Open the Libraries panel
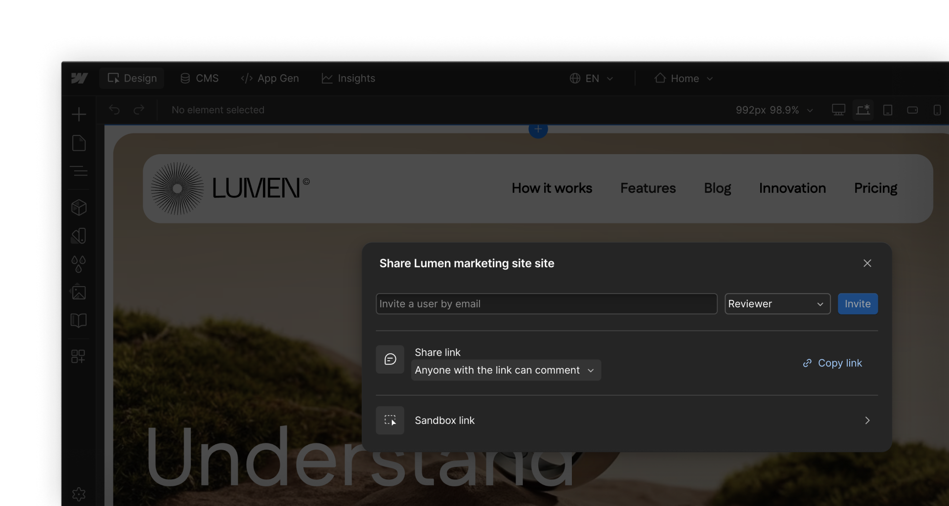Screen dimensions: 949x506 (79, 321)
